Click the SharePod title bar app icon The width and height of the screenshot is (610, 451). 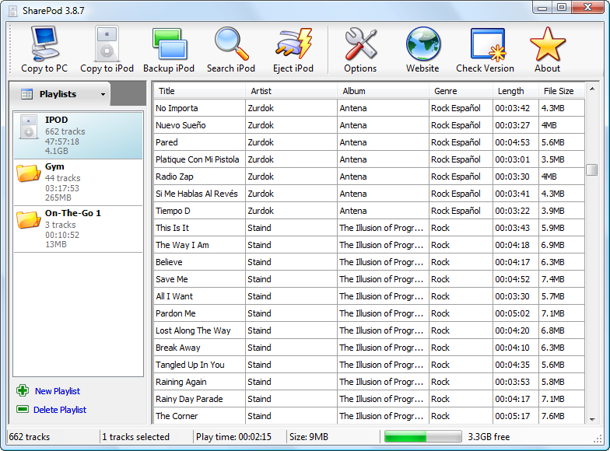[x=12, y=11]
